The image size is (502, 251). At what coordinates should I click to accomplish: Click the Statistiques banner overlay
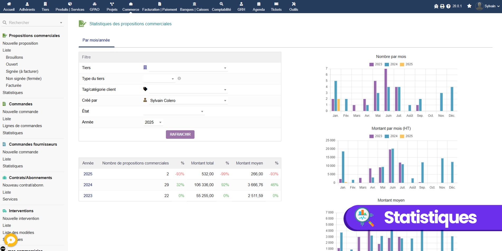tap(423, 218)
